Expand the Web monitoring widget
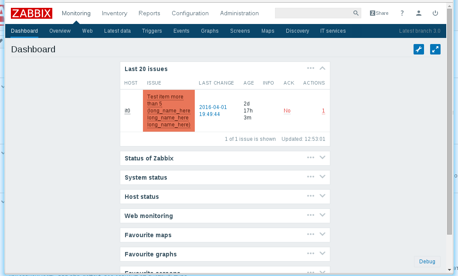Viewport: 458px width, 276px height. [x=322, y=215]
